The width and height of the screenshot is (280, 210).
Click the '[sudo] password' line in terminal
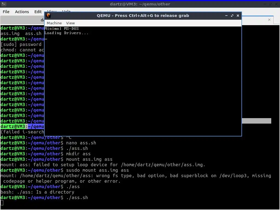pos(21,45)
